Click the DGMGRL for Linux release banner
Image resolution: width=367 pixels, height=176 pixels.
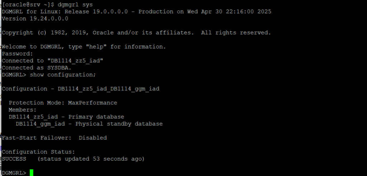point(137,11)
